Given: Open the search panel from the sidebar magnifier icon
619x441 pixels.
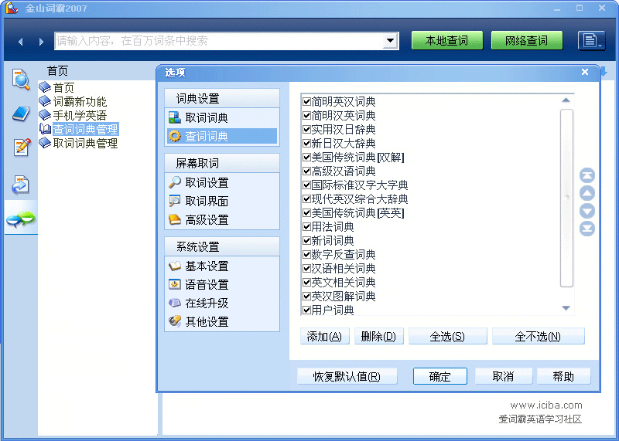Looking at the screenshot, I should click(21, 79).
